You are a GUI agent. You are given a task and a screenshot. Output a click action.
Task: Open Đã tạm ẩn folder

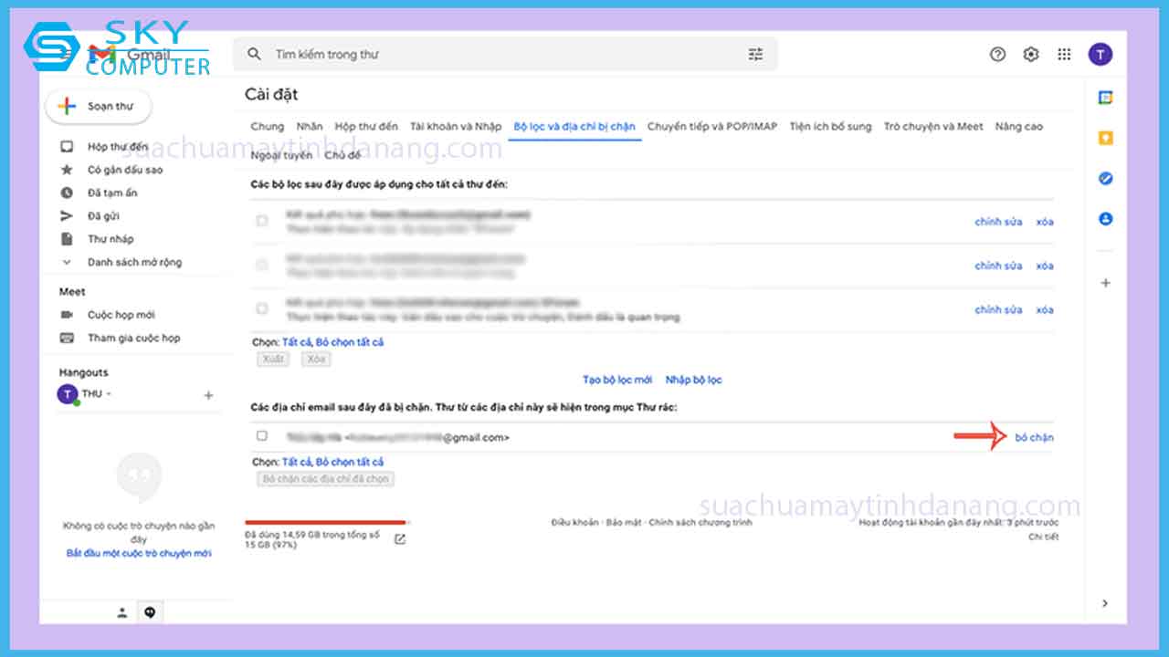[112, 193]
